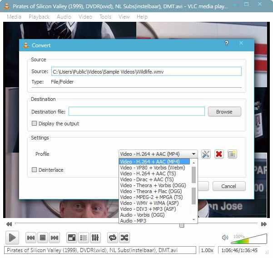Collapse the Profile combo box arrow
Screen dimensions: 273x258
click(194, 154)
